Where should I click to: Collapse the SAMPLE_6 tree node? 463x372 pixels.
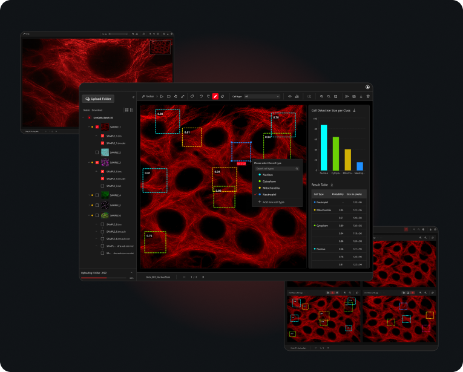(89, 215)
